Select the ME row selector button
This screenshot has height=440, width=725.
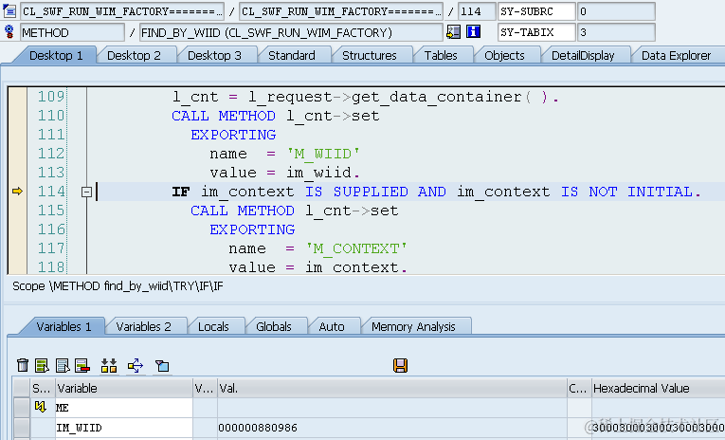(21, 407)
